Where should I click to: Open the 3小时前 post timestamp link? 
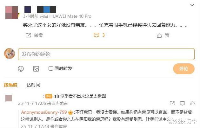pyautogui.click(x=30, y=16)
